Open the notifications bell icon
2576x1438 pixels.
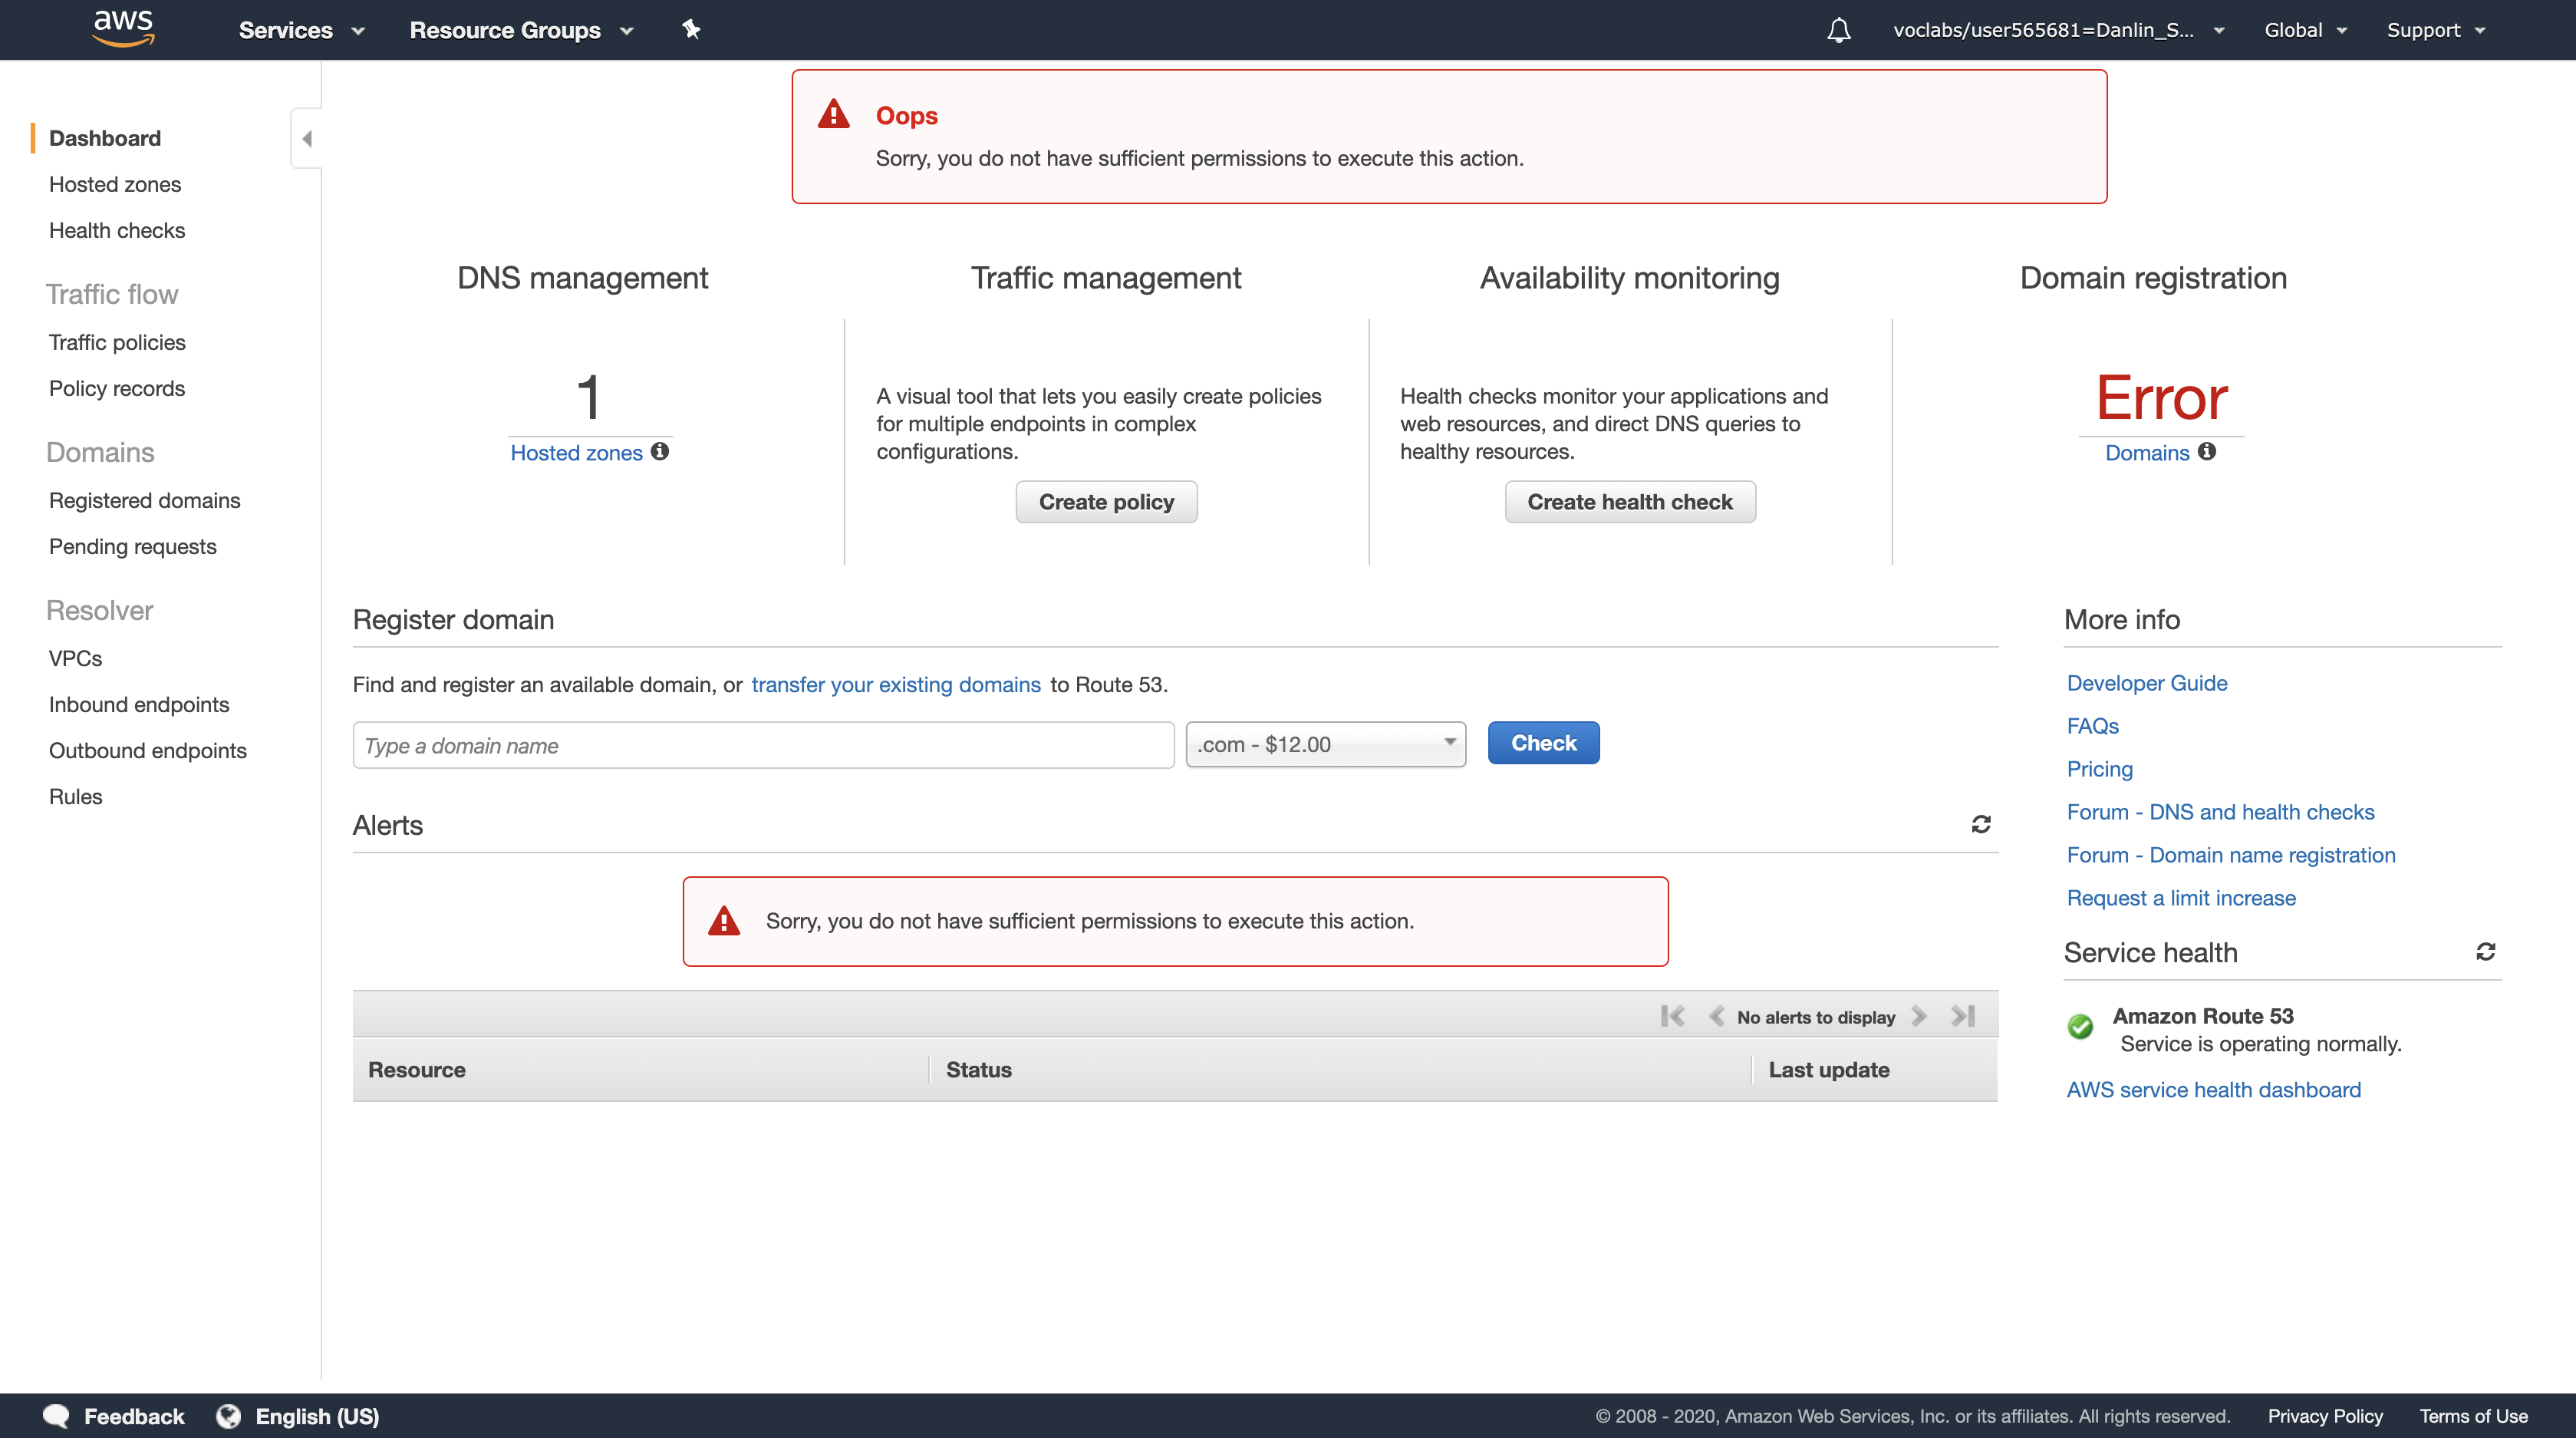click(1838, 30)
